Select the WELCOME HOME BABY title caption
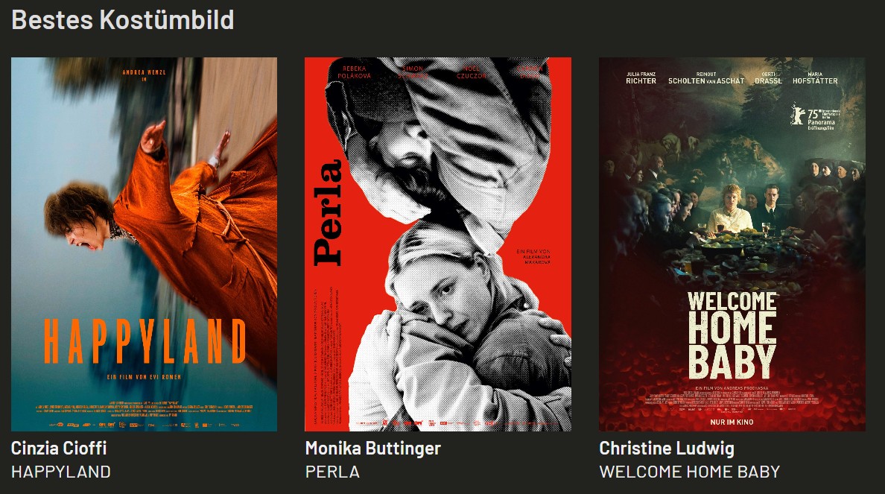This screenshot has height=494, width=885. [x=690, y=472]
